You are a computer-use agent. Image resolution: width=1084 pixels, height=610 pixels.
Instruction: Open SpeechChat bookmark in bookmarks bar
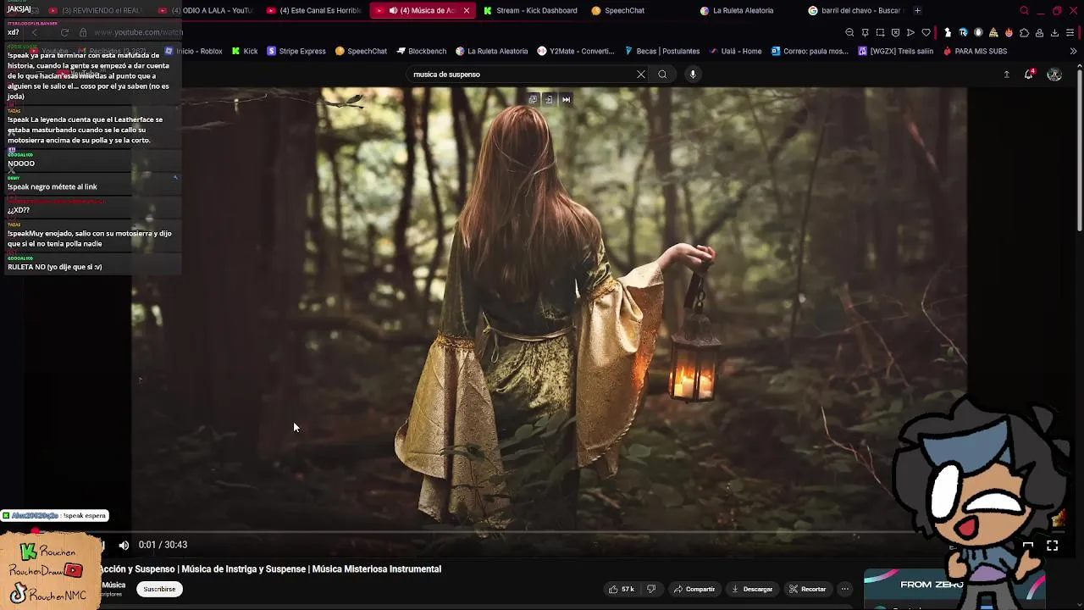(x=361, y=51)
